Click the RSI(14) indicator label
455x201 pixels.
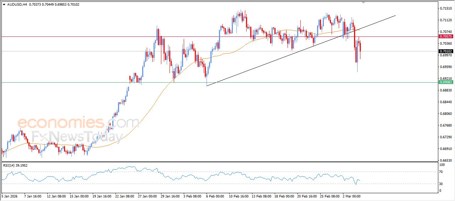pyautogui.click(x=15, y=165)
